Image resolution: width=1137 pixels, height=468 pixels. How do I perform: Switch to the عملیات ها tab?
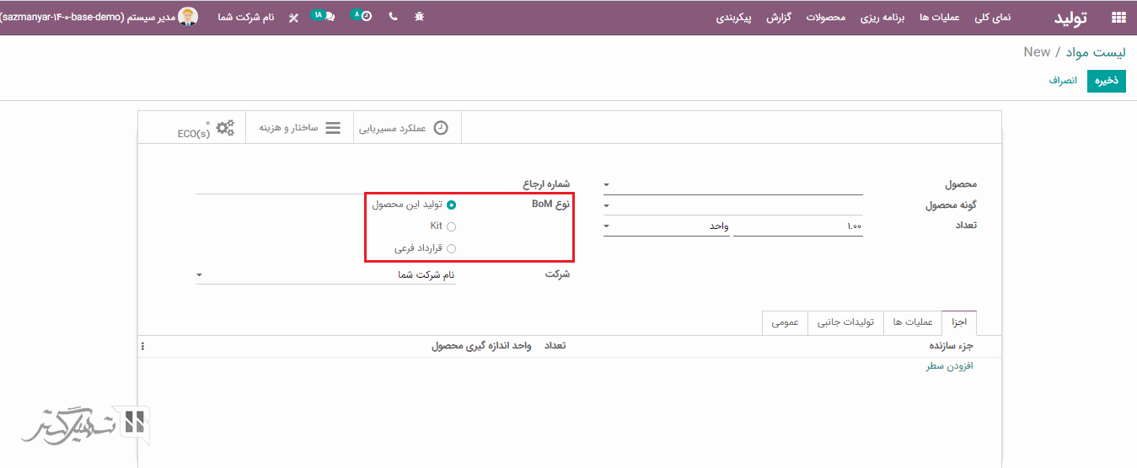912,322
